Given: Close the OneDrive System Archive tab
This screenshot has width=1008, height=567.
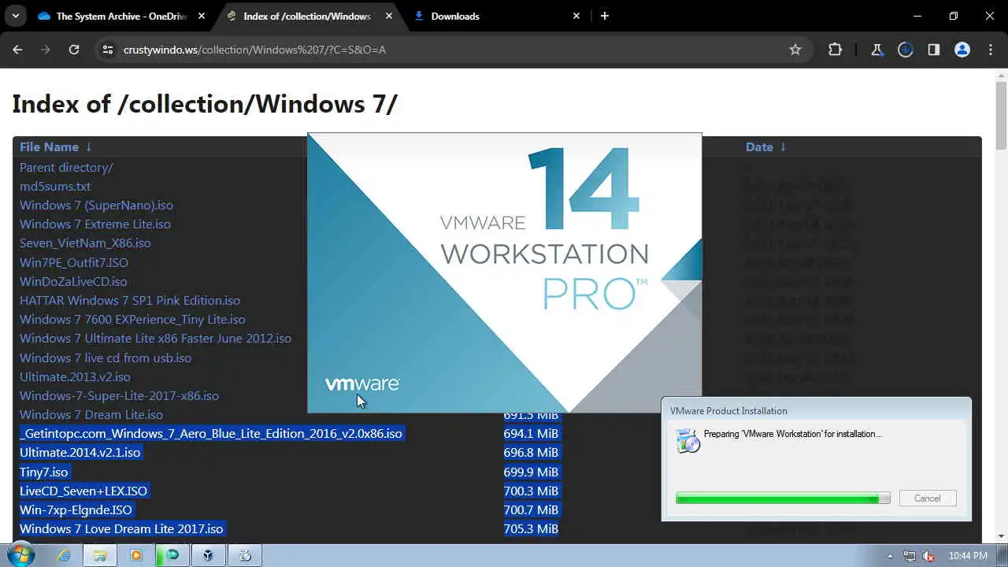Looking at the screenshot, I should tap(202, 16).
